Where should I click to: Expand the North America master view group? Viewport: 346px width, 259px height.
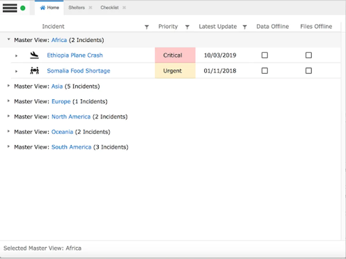[8, 116]
